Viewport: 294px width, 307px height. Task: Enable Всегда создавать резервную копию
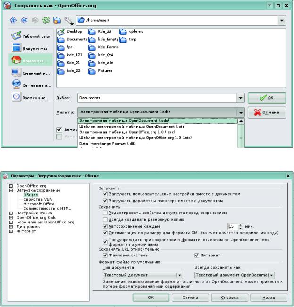click(x=105, y=219)
